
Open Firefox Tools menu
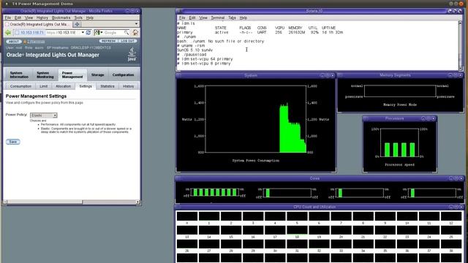click(x=78, y=18)
